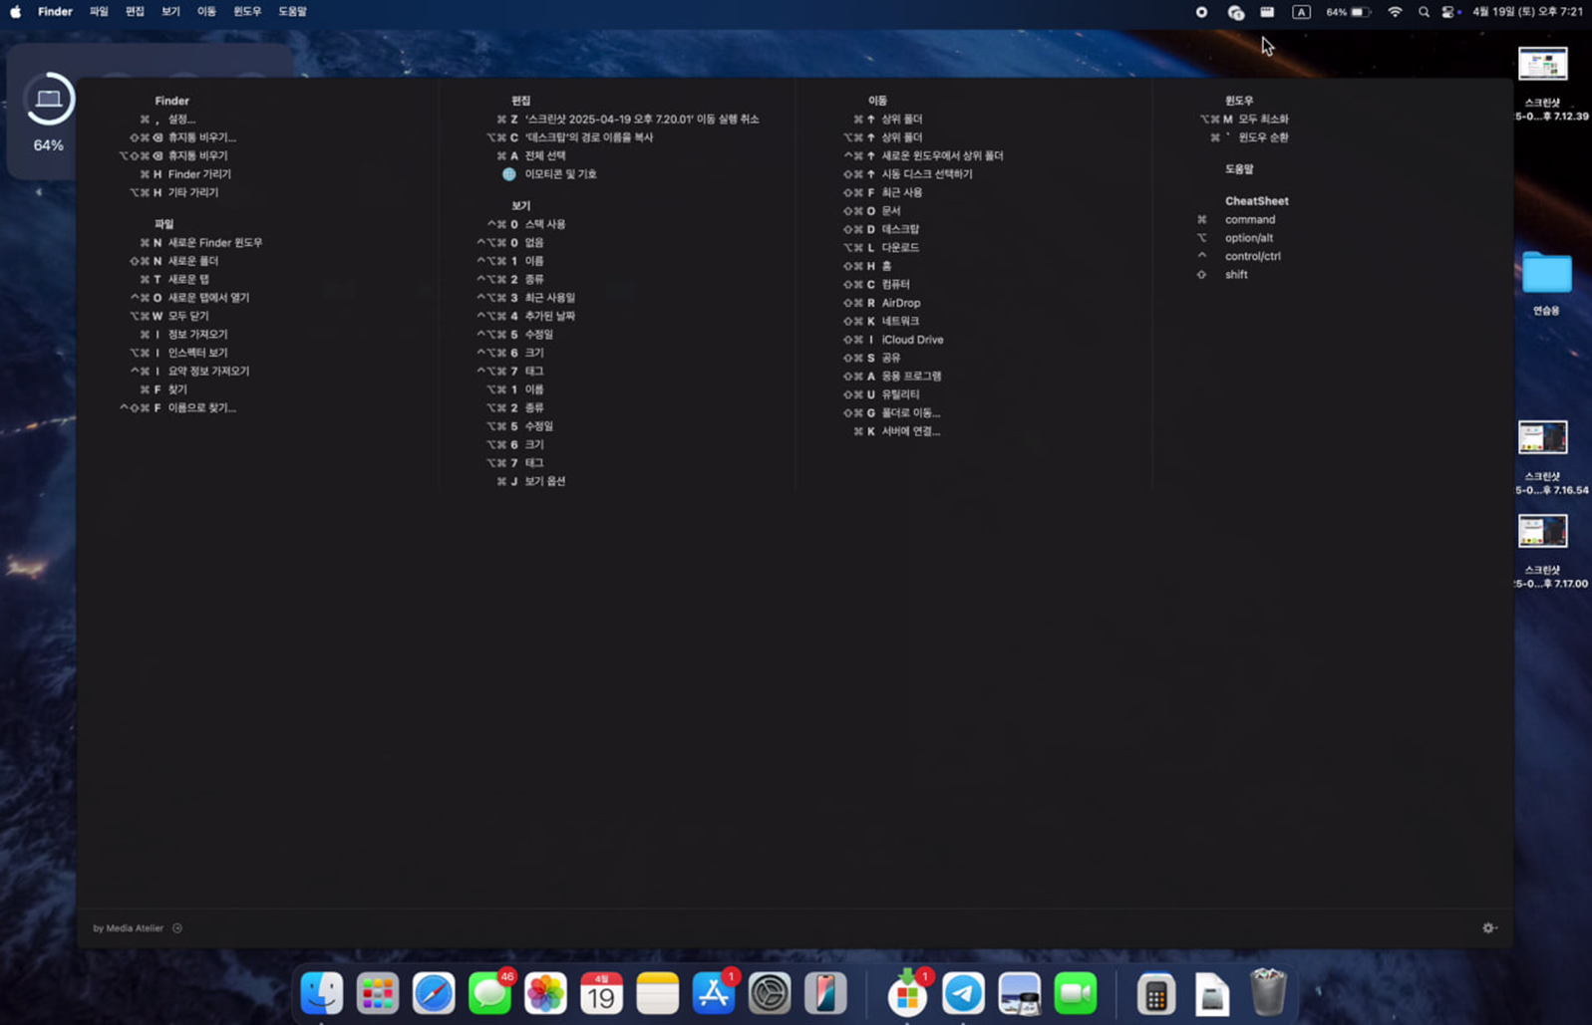Choose 이모티콘 및 기호 entry
Image resolution: width=1592 pixels, height=1025 pixels.
pyautogui.click(x=560, y=174)
